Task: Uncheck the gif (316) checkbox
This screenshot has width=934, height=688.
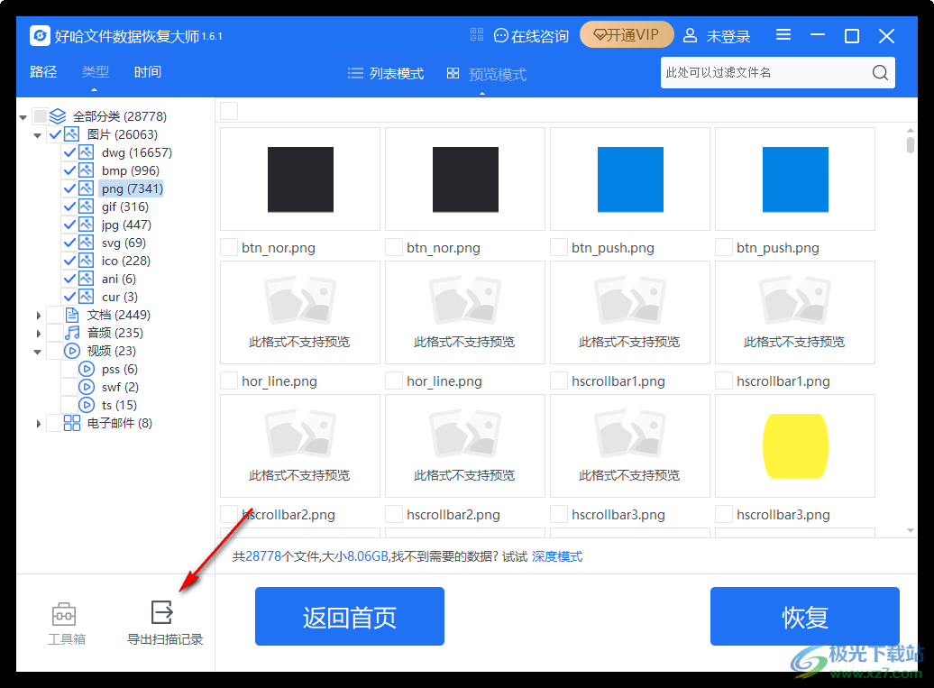Action: click(69, 206)
